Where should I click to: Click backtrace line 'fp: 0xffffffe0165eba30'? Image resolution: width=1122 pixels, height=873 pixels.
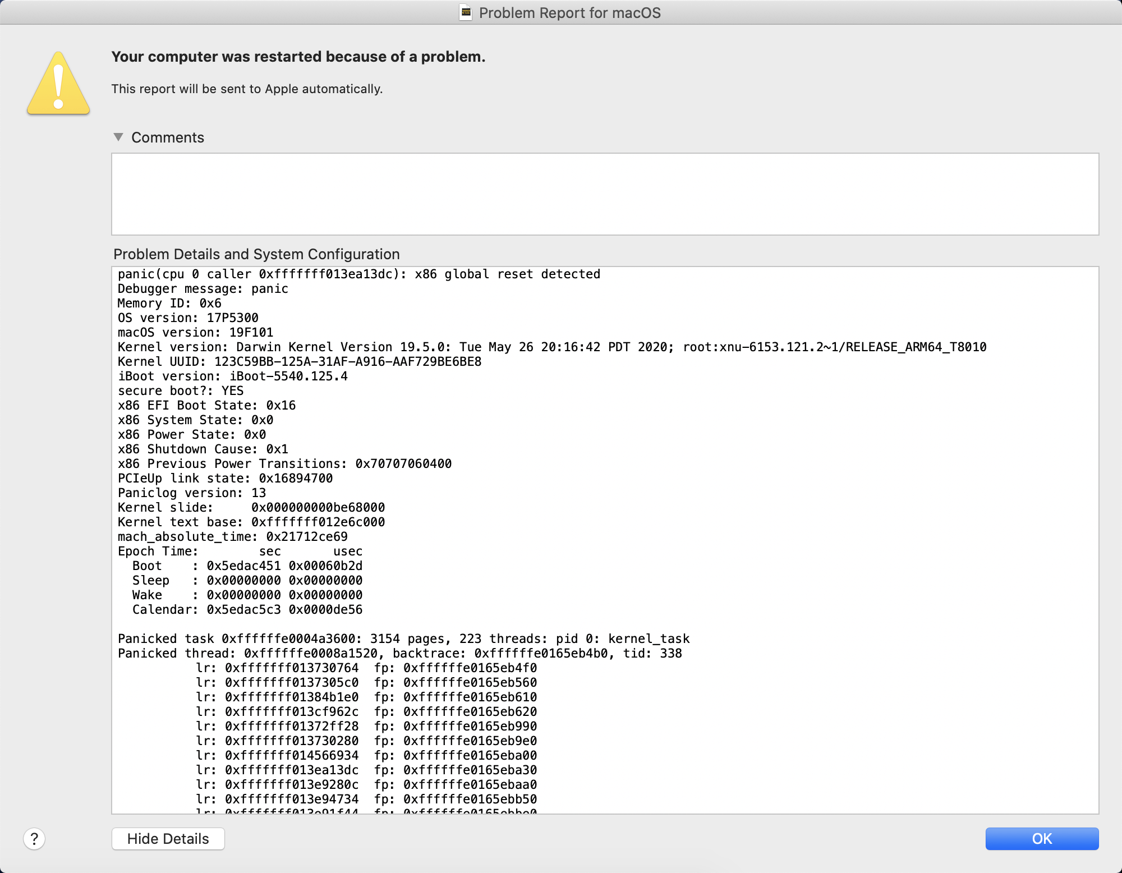(366, 770)
